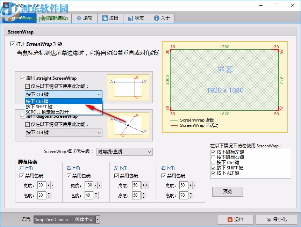The width and height of the screenshot is (301, 227).
Task: Click the info icon on 关于 tab
Action: click(x=157, y=18)
